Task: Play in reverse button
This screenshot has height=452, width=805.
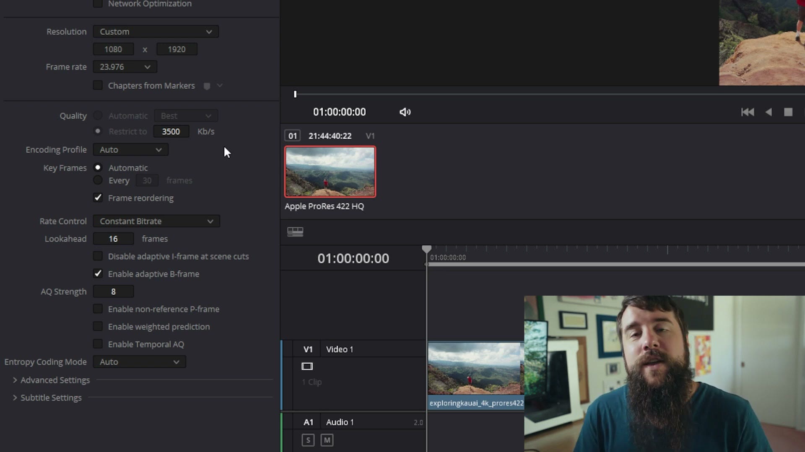Action: (x=768, y=112)
